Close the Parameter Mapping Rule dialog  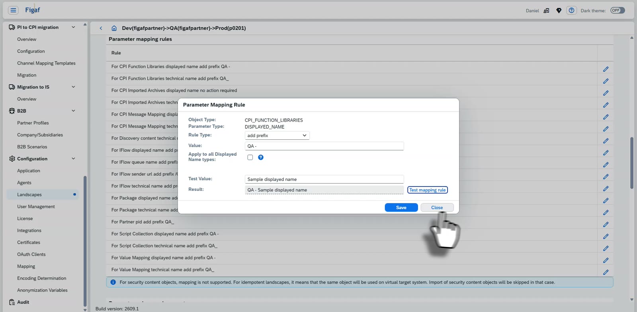tap(437, 208)
